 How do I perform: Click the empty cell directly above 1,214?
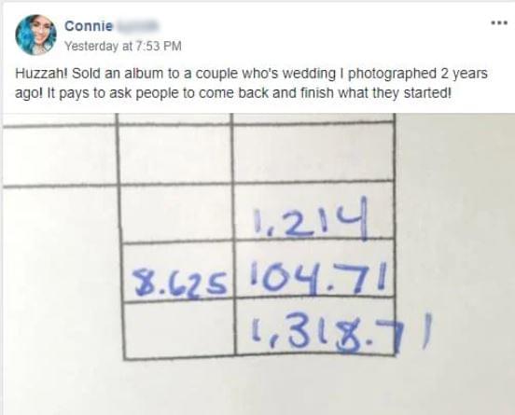click(x=313, y=153)
